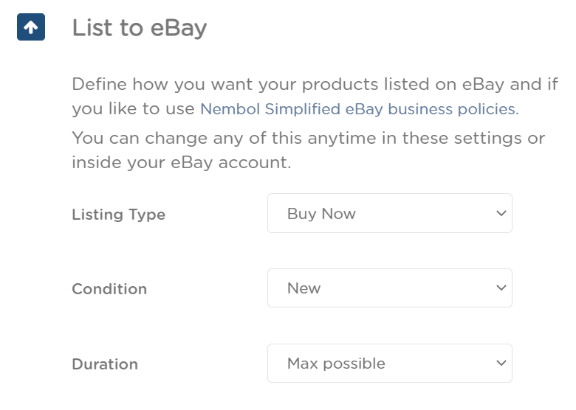Screen dimensions: 576x410
Task: Click the Listing Type field label
Action: tap(119, 215)
